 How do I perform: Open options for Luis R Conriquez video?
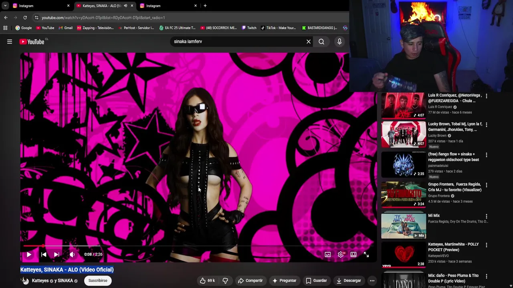point(487,96)
